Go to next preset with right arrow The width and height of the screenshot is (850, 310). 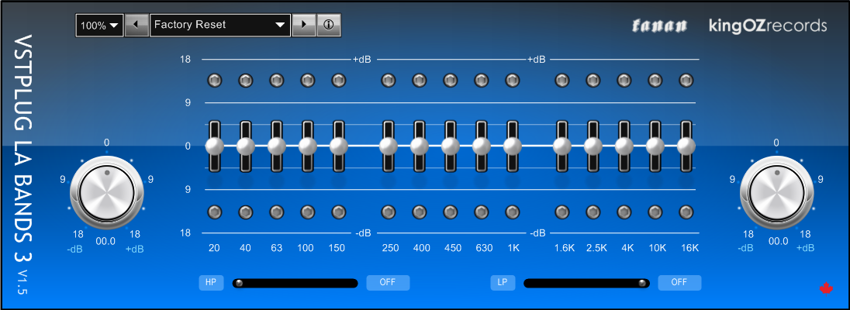303,25
